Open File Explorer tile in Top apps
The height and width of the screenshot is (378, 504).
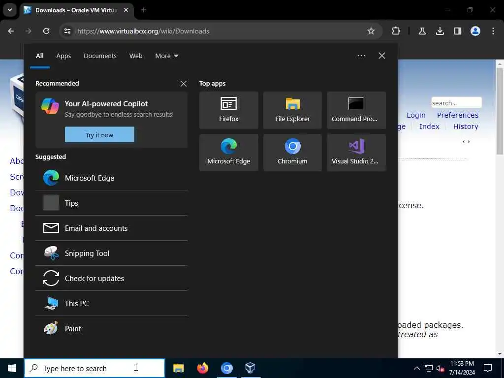click(x=292, y=110)
